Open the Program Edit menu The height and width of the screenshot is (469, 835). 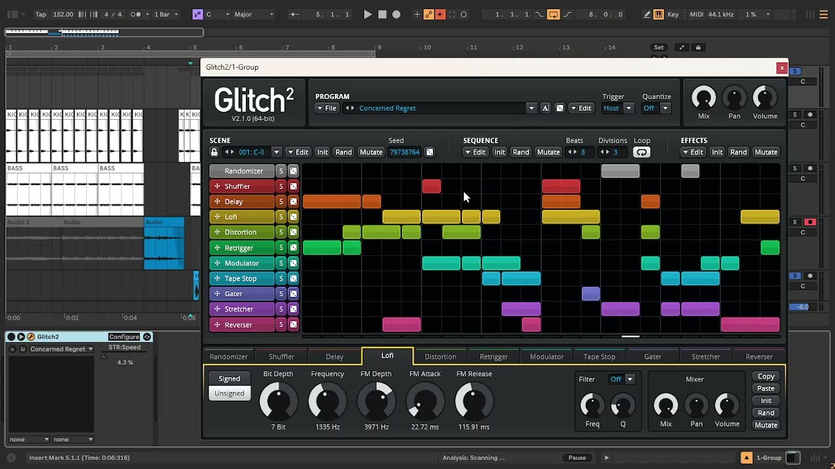[x=581, y=108]
